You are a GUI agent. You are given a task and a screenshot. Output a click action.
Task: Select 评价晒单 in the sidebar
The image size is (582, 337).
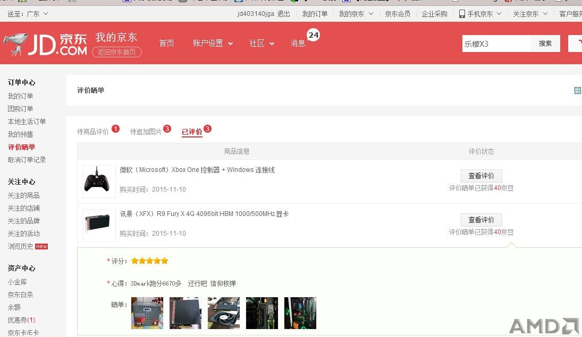pos(22,147)
